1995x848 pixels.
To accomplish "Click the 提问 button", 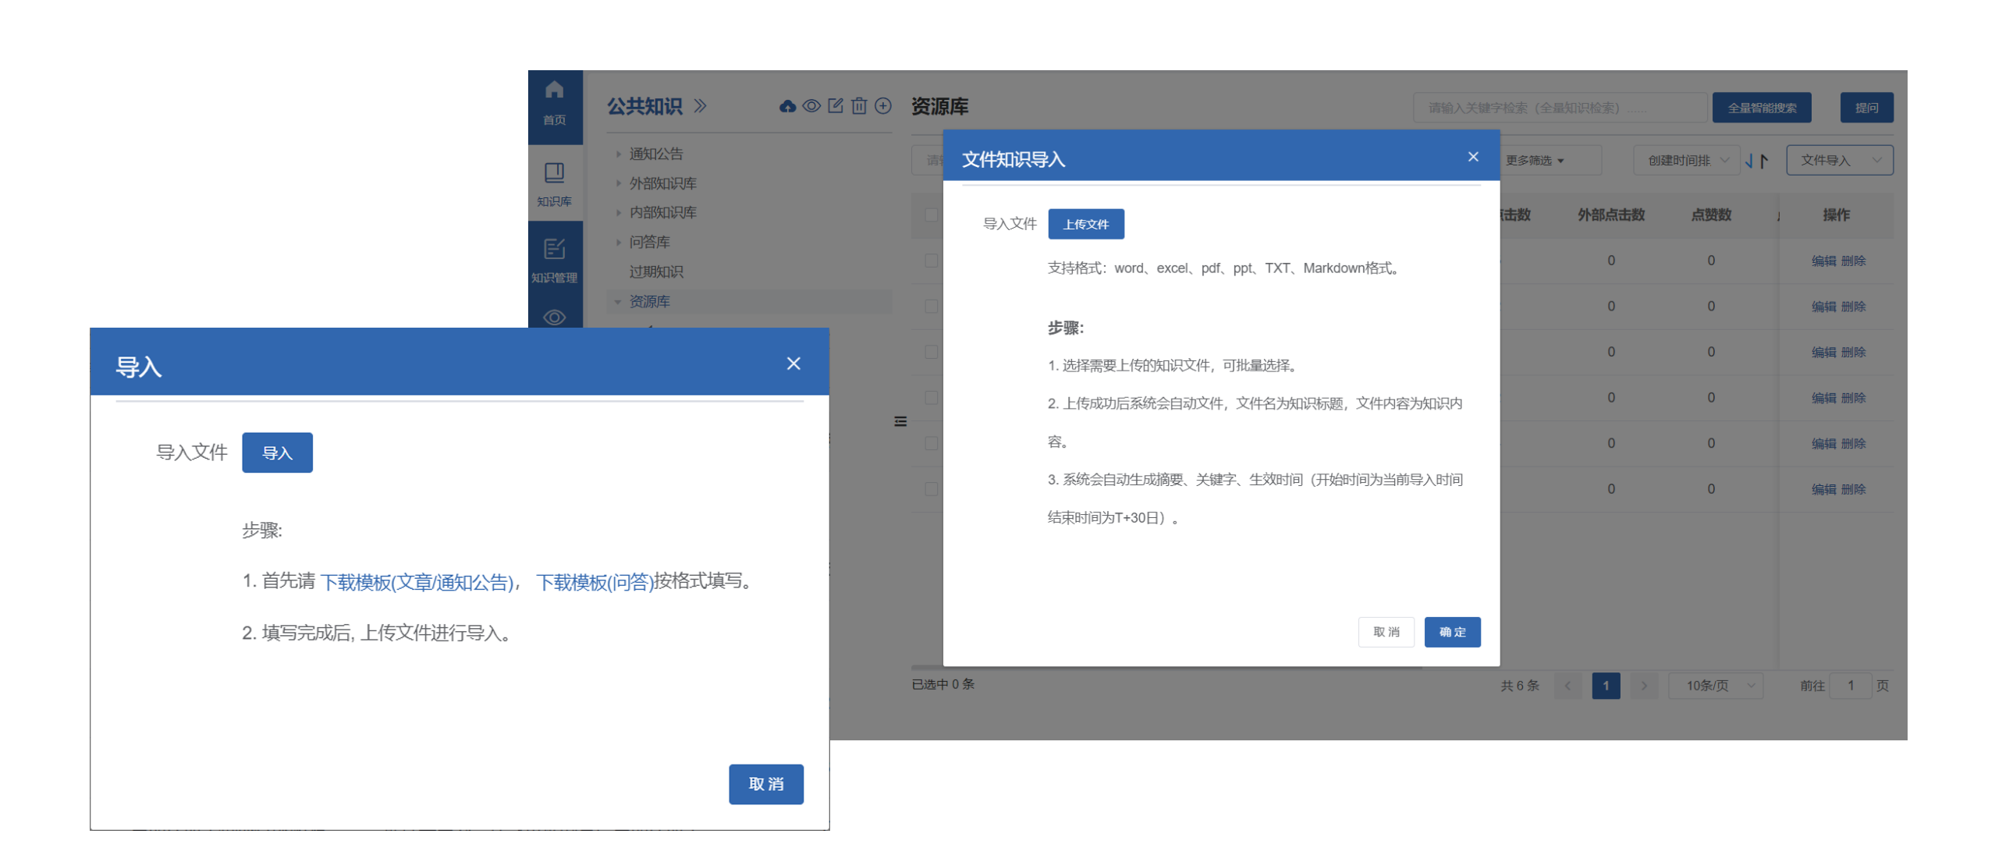I will click(1866, 108).
